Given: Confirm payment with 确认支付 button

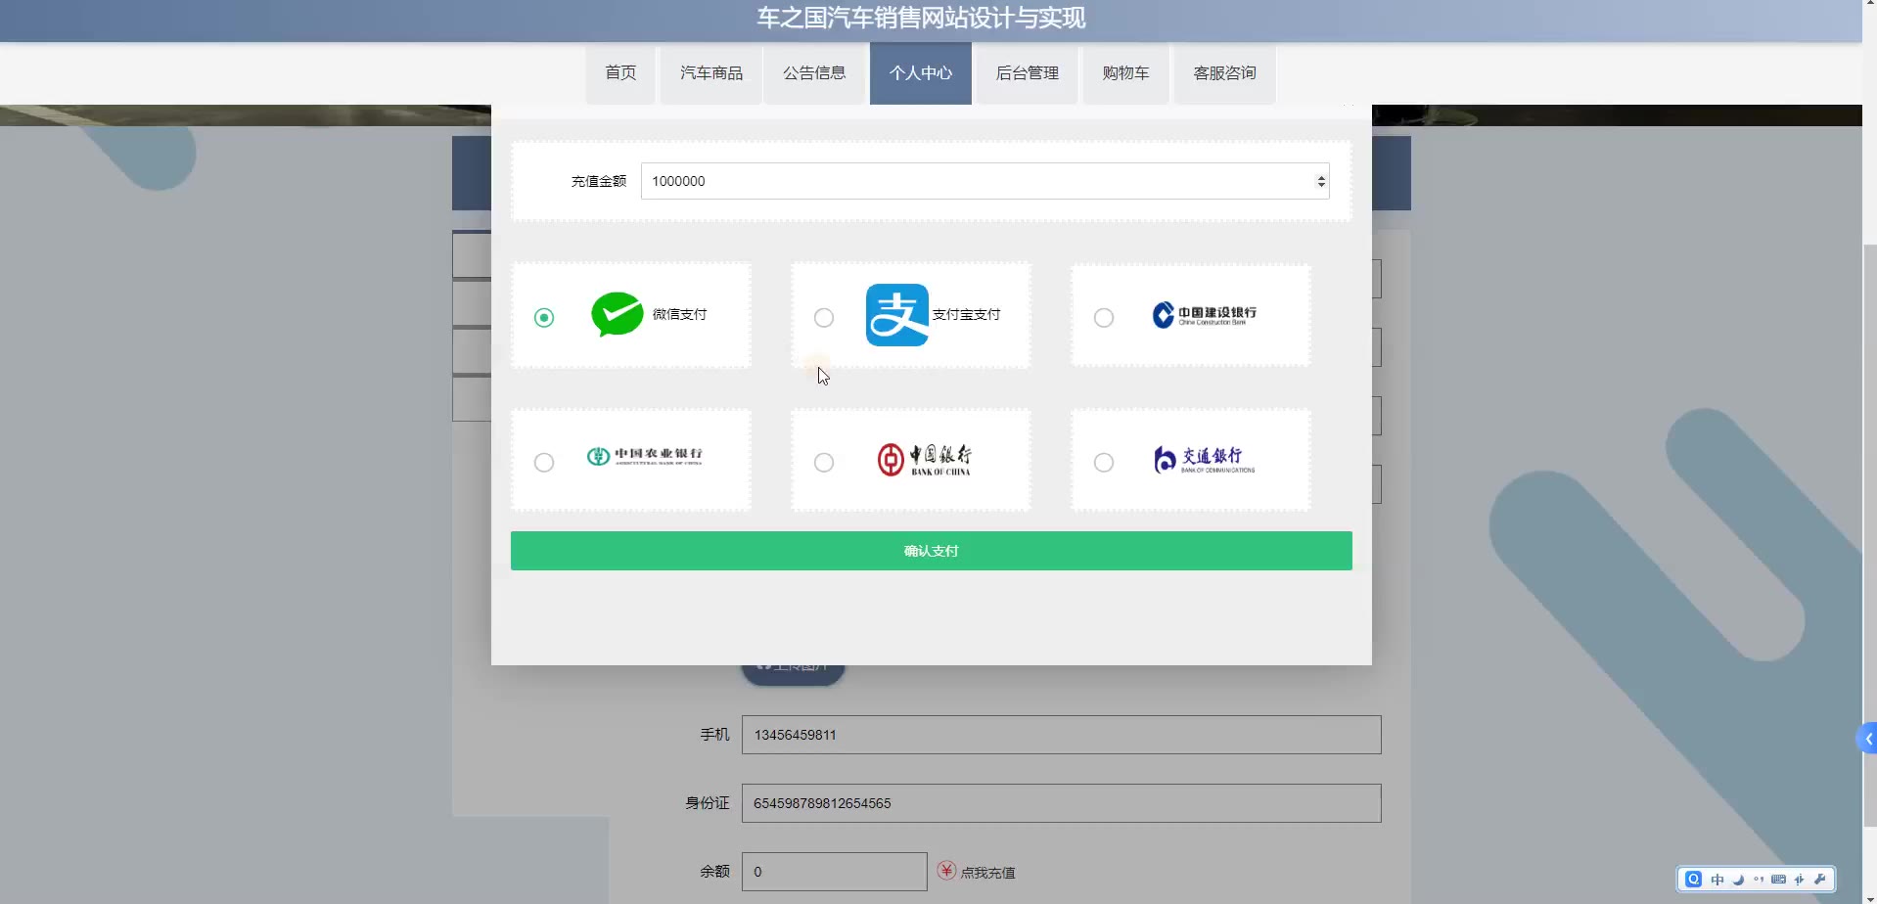Looking at the screenshot, I should 932,551.
